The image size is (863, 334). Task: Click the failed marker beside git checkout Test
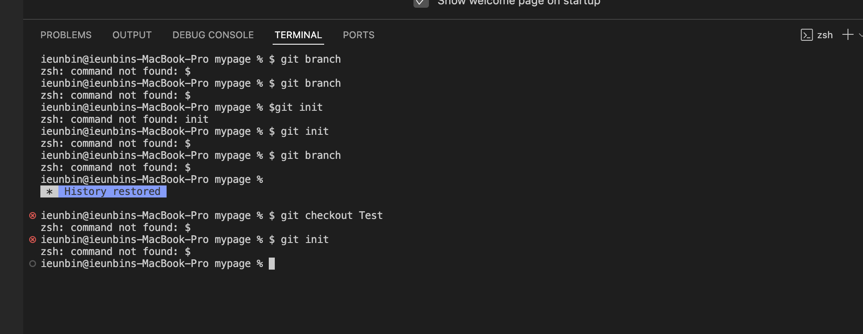pyautogui.click(x=33, y=216)
